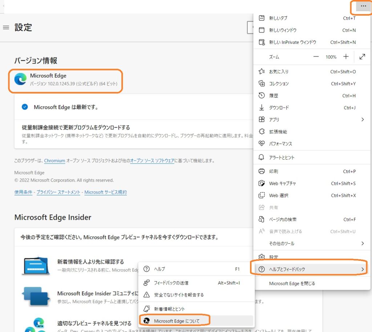Click the full screen icon next to zoom

(x=362, y=57)
